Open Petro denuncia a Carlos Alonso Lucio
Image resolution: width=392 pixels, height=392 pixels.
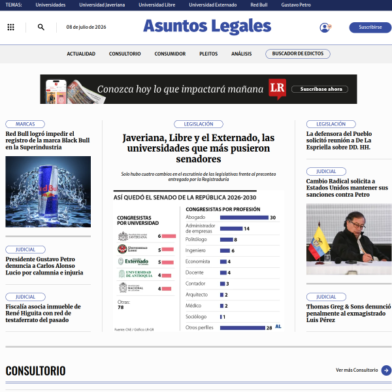44,266
